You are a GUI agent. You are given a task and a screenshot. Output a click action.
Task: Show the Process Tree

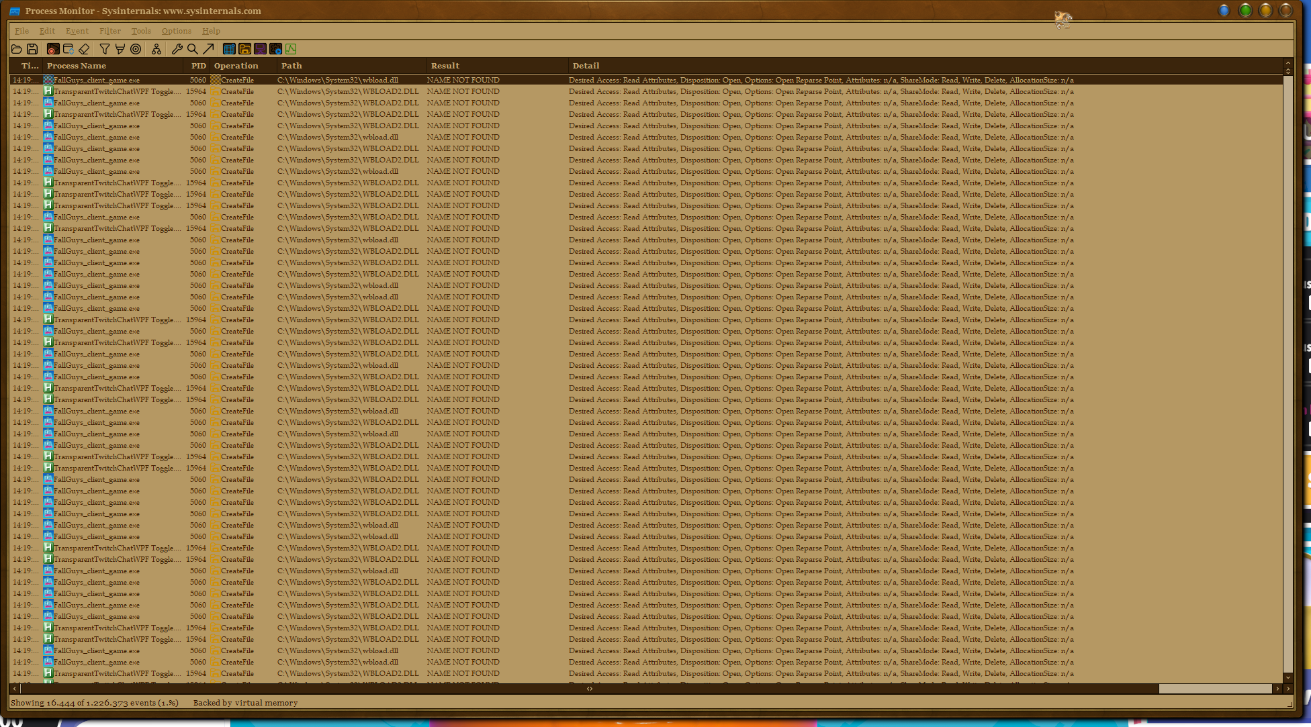pyautogui.click(x=156, y=49)
